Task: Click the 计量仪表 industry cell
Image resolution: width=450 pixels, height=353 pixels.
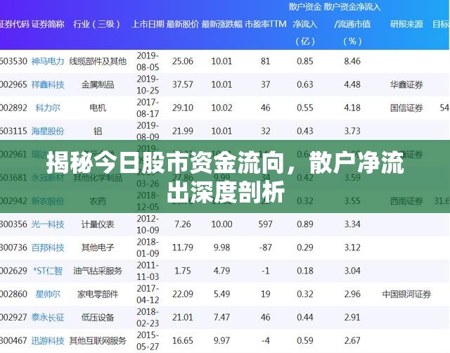Action: click(x=98, y=224)
